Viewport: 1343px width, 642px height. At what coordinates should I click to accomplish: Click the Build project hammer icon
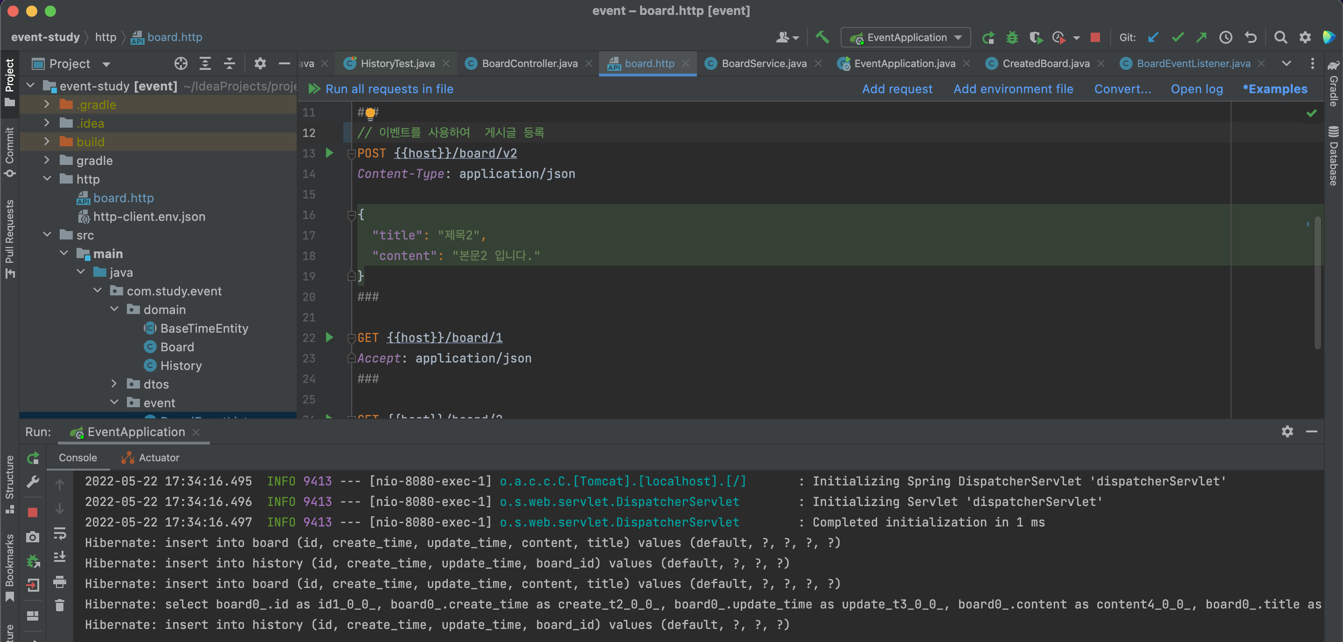822,37
